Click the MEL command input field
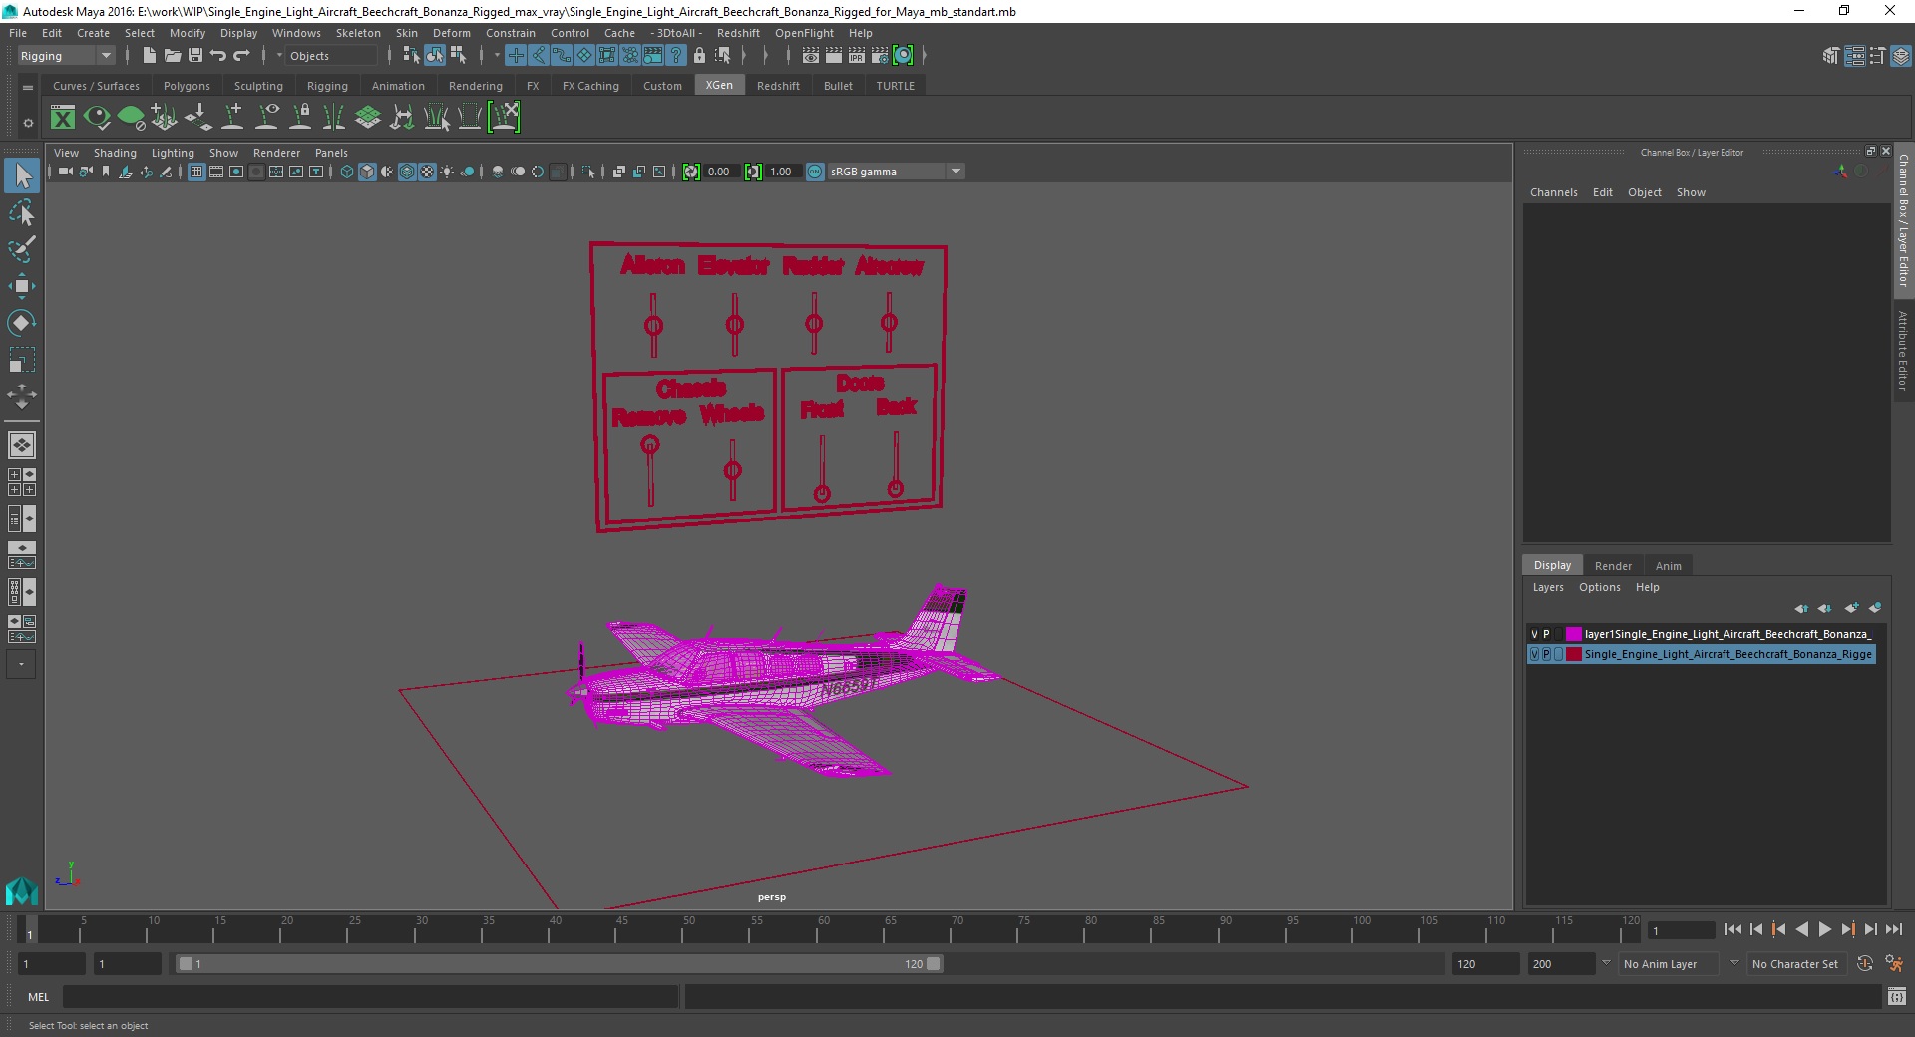This screenshot has height=1037, width=1915. (371, 996)
